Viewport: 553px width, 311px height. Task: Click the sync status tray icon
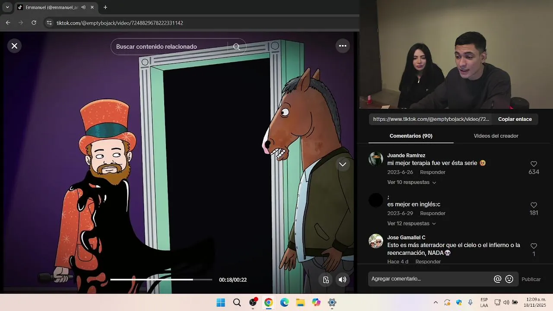pos(447,302)
